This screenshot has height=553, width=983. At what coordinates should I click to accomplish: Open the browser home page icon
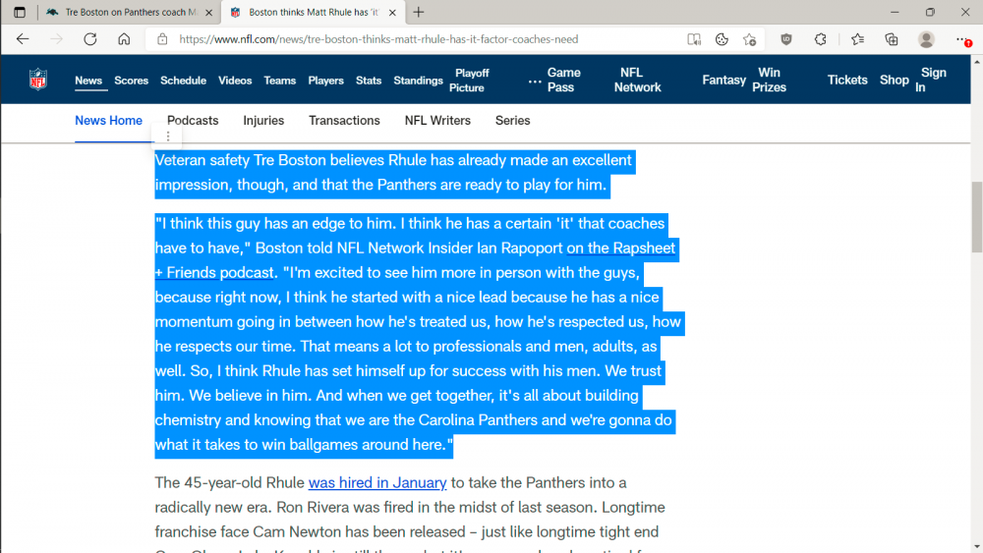[124, 39]
